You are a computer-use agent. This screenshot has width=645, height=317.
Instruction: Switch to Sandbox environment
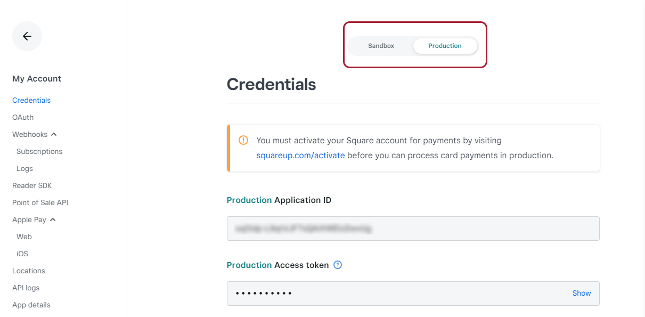(381, 46)
